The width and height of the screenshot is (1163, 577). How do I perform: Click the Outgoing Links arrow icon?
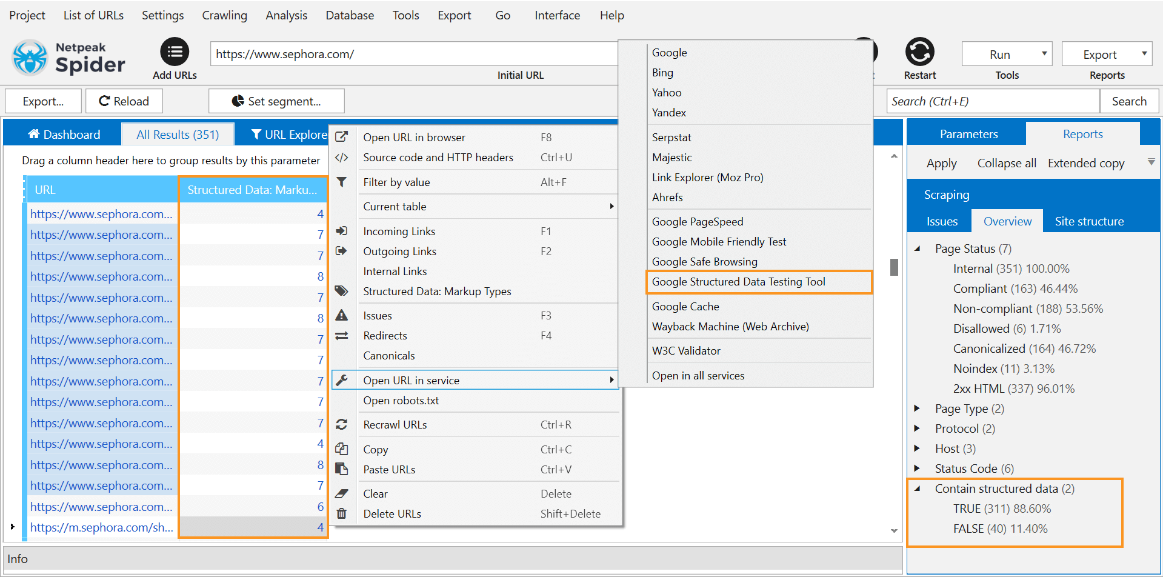(342, 251)
